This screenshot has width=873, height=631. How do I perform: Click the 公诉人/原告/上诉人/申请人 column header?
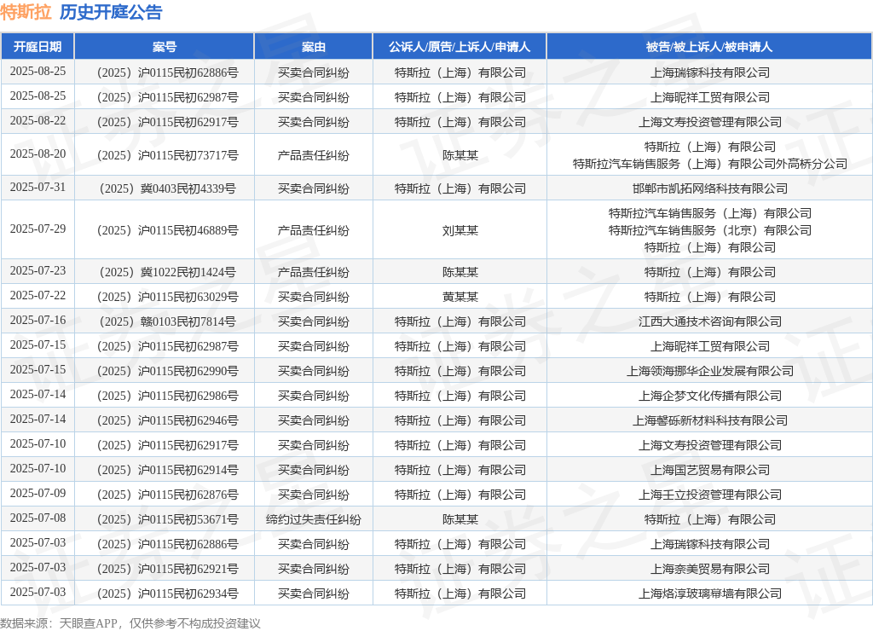coord(460,47)
